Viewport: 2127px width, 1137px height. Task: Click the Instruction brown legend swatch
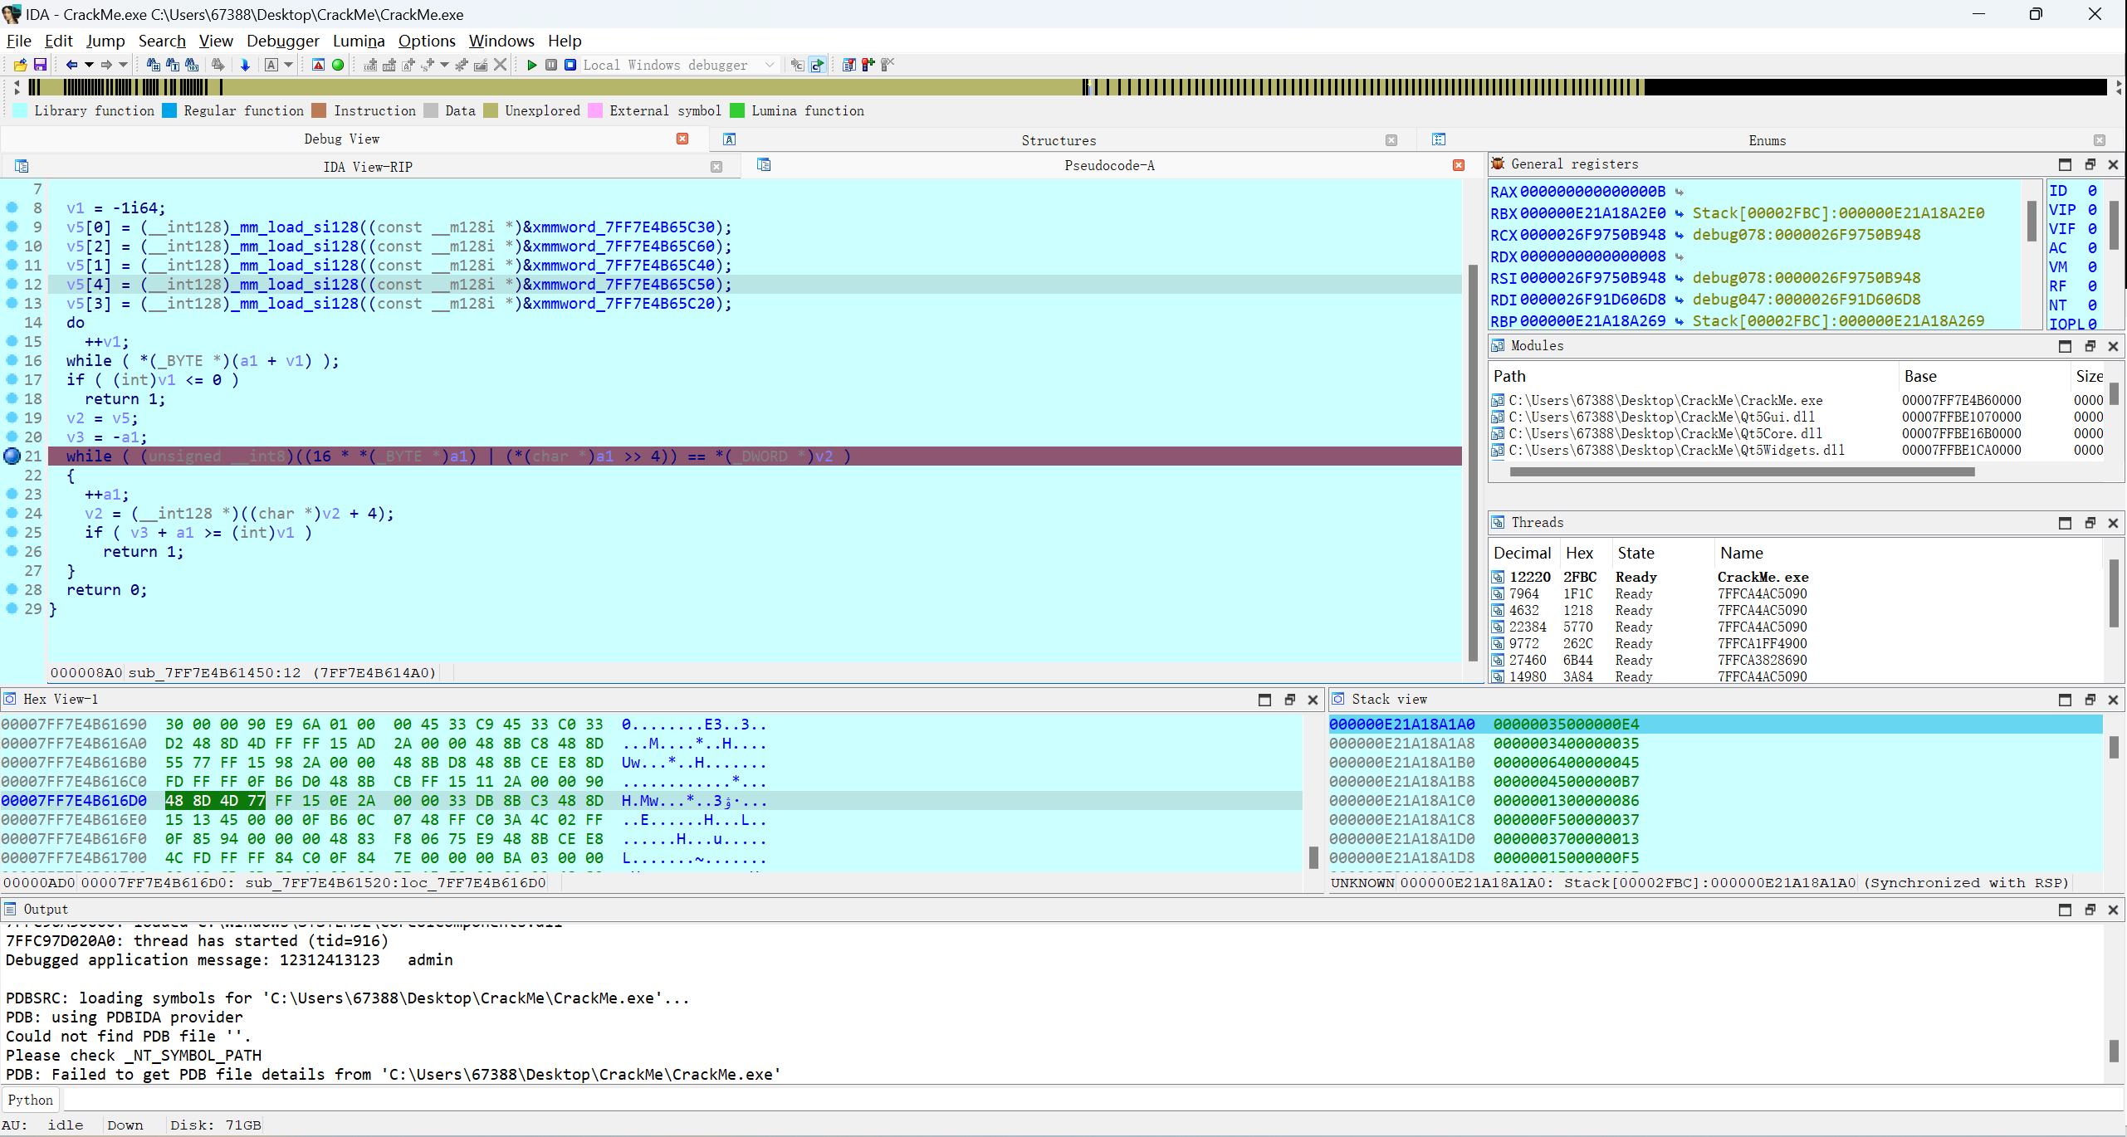point(319,110)
